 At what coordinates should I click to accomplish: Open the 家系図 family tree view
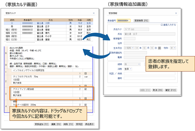coord(79,124)
